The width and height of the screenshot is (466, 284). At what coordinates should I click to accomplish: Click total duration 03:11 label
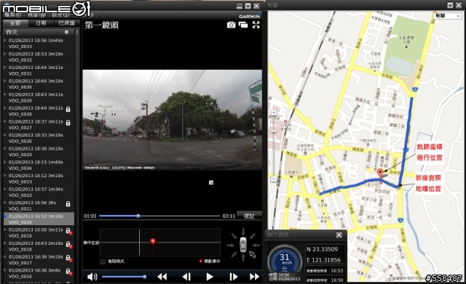click(229, 216)
